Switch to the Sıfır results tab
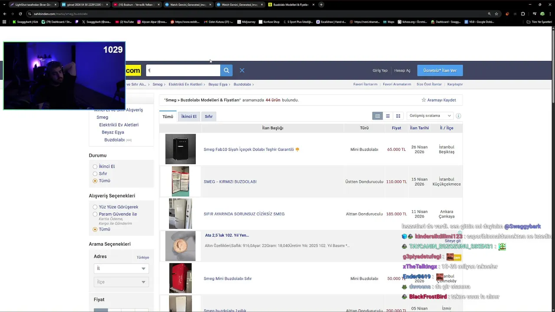 coord(209,117)
